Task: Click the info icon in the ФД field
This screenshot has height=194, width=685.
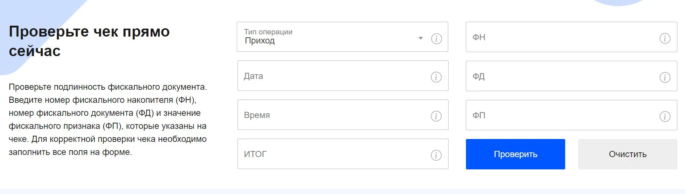Action: (x=665, y=77)
